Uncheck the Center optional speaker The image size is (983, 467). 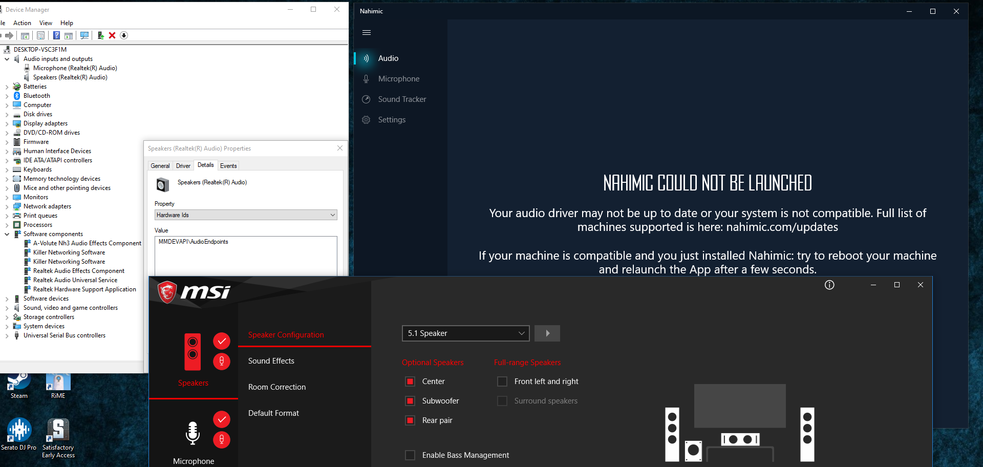[410, 381]
